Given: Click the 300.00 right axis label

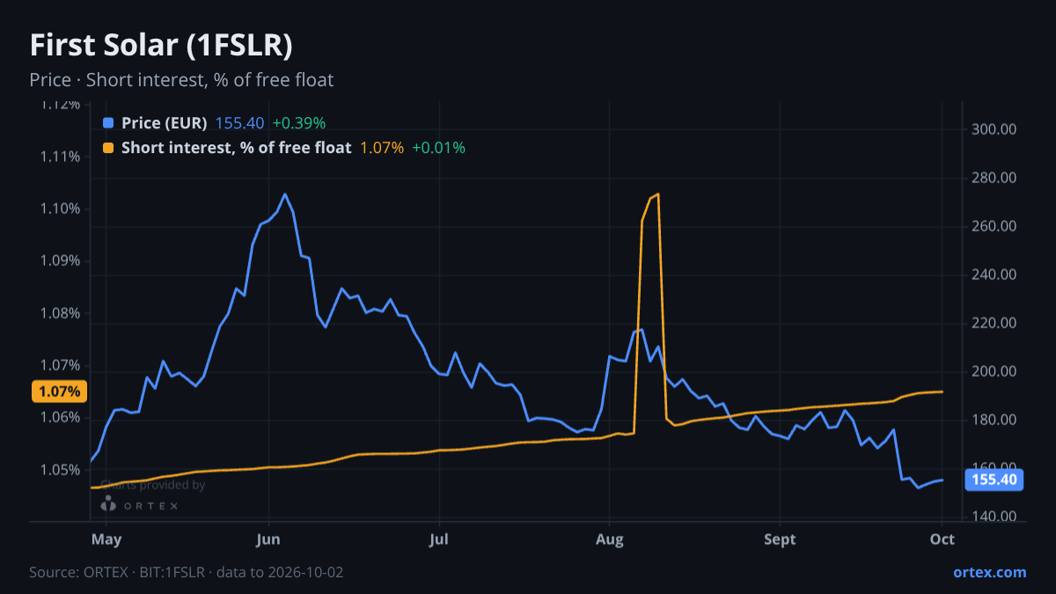Looking at the screenshot, I should (996, 129).
